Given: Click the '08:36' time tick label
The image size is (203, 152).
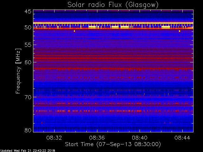Looking at the screenshot, I should [x=97, y=138].
